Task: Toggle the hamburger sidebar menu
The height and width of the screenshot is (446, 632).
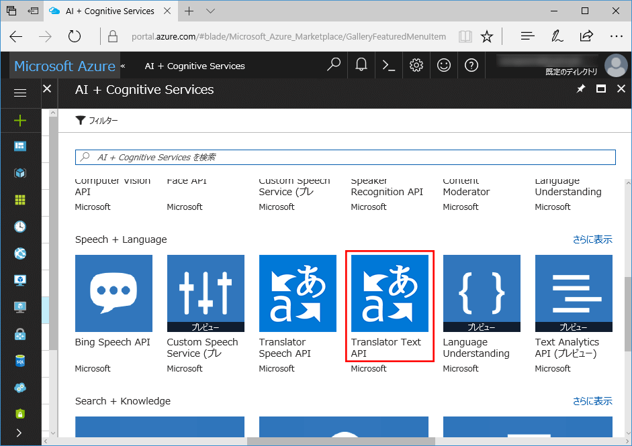Action: coord(20,93)
